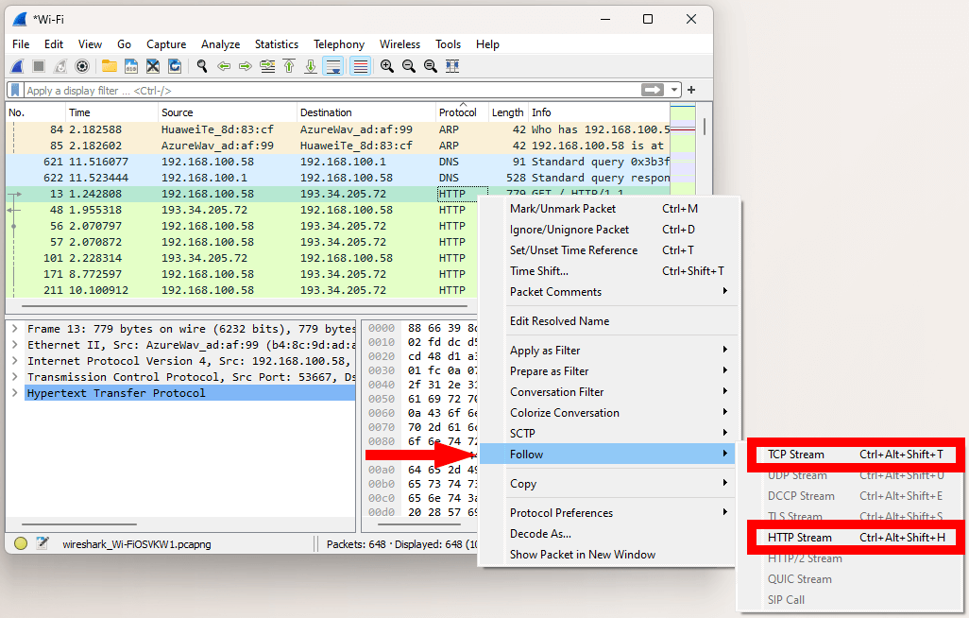Close the capture file using the X toolbar icon
Image resolution: width=969 pixels, height=618 pixels.
pyautogui.click(x=153, y=66)
